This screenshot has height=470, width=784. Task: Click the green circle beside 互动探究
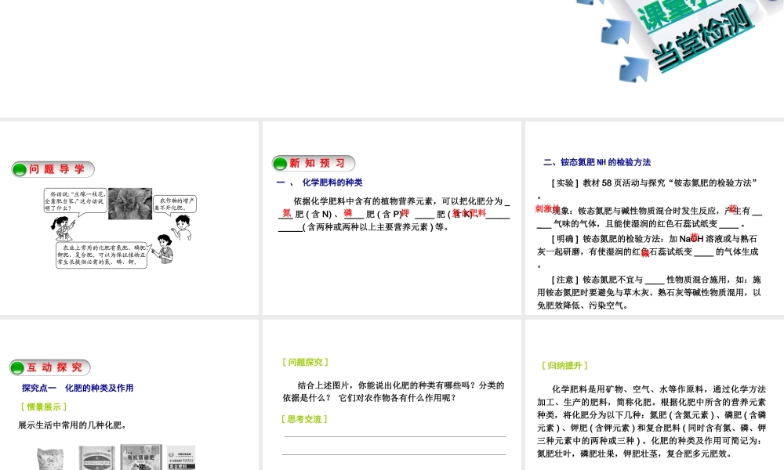point(17,368)
